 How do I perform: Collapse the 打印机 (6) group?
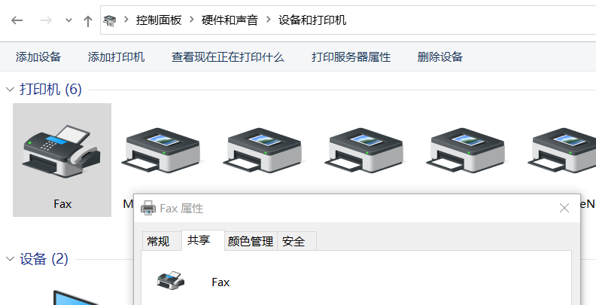tap(10, 90)
